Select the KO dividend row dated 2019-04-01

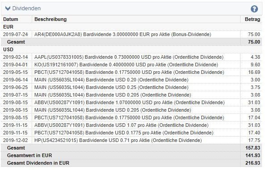(x=131, y=65)
